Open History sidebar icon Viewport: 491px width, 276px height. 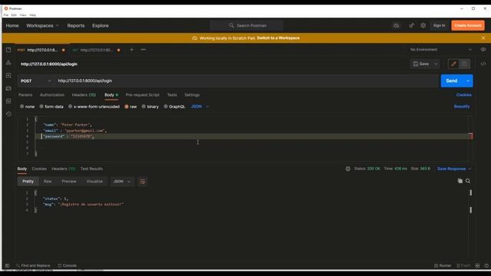coord(8,114)
